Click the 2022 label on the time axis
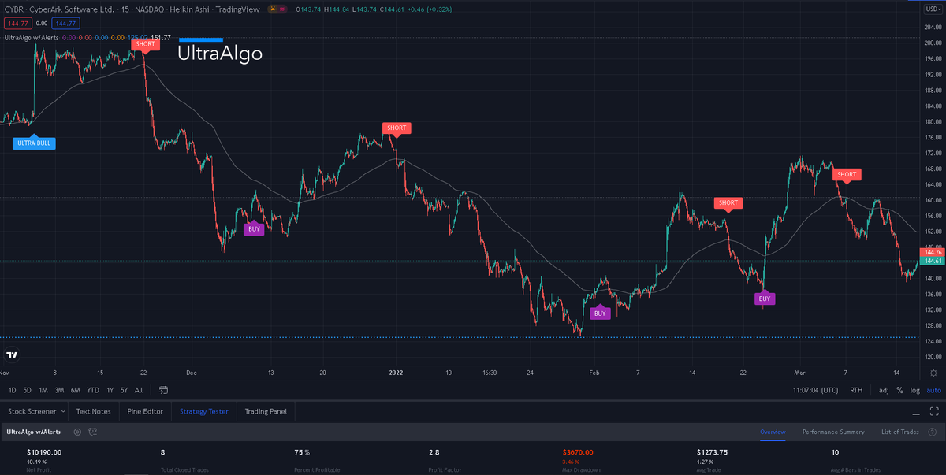Image resolution: width=946 pixels, height=475 pixels. [x=395, y=371]
